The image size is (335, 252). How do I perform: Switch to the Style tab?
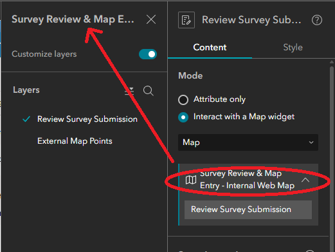click(293, 48)
